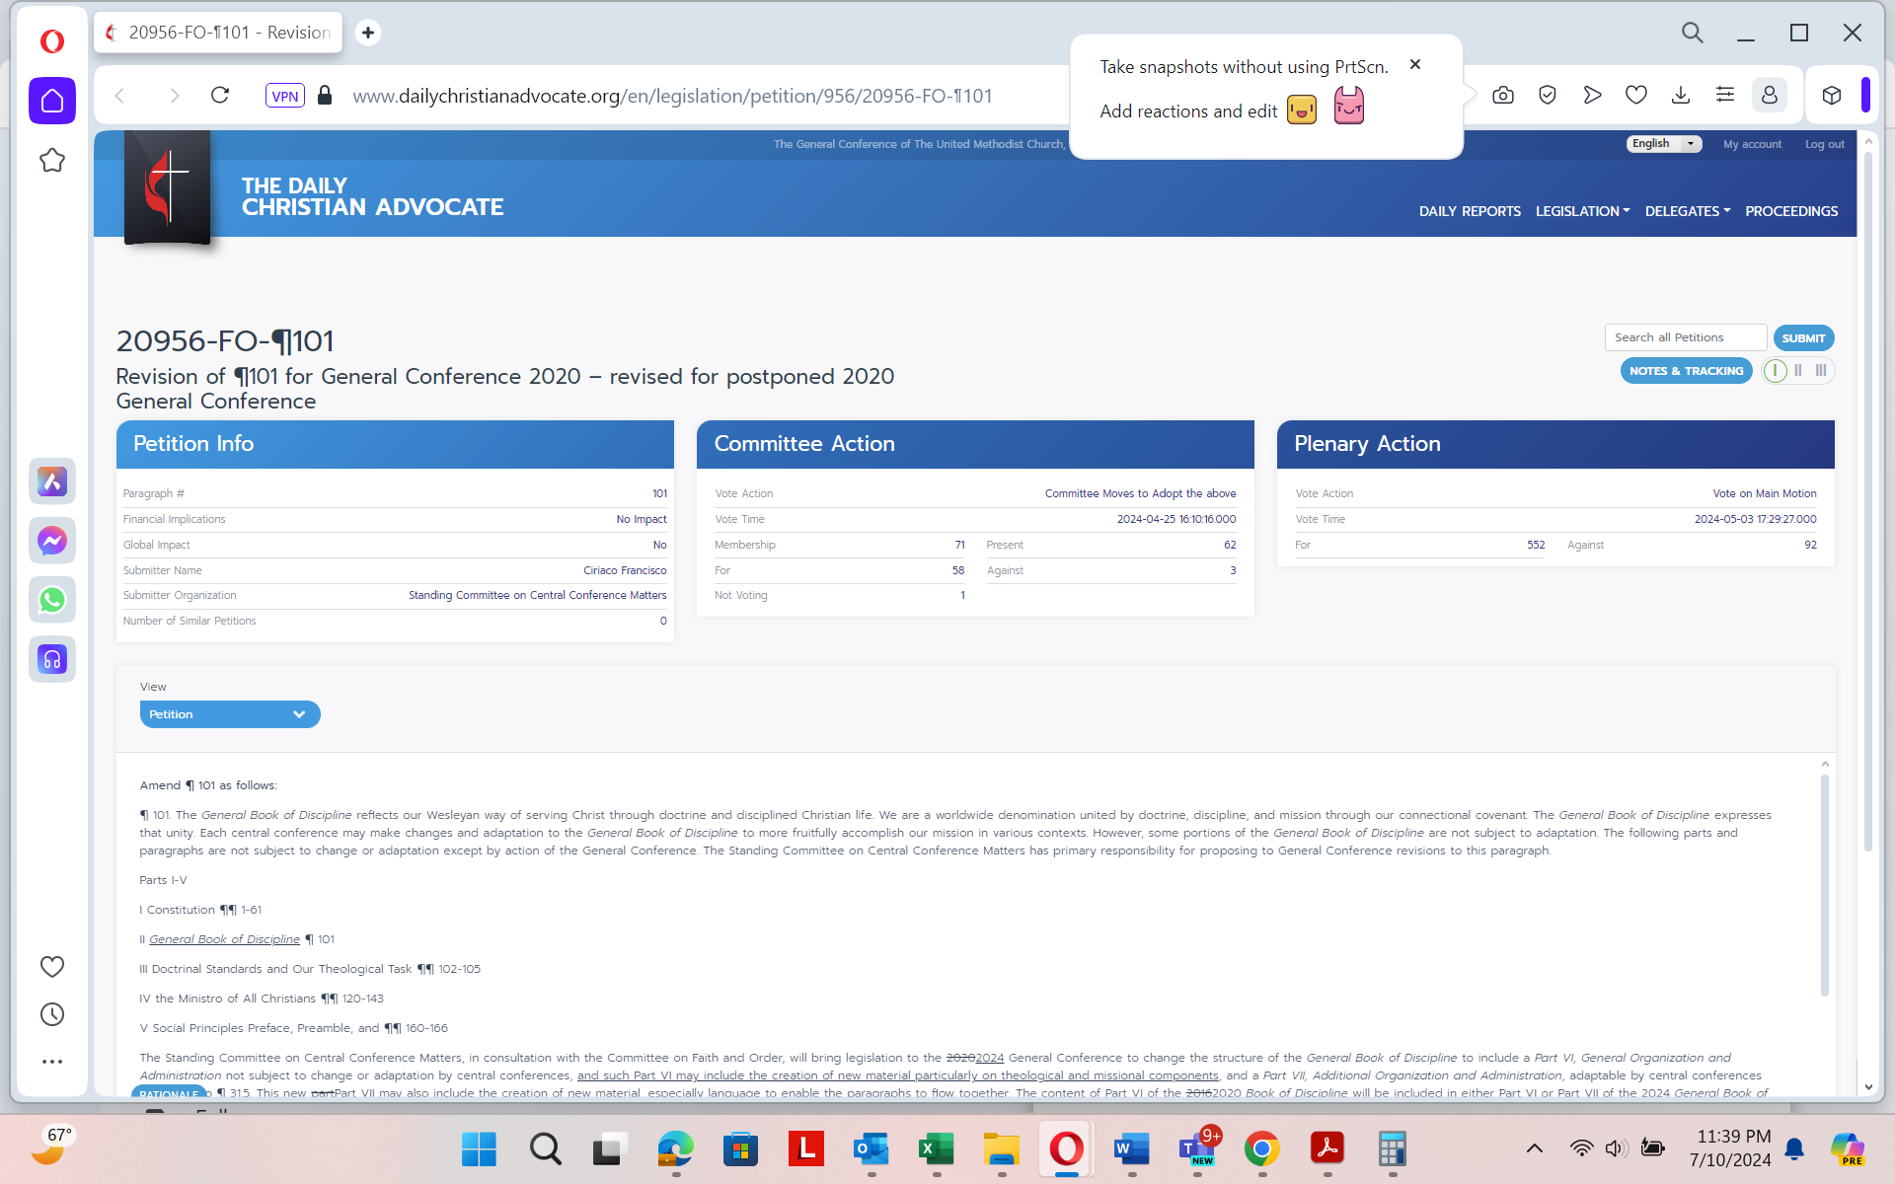Open Messenger in the Opera sidebar
Viewport: 1895px width, 1184px height.
click(x=52, y=541)
